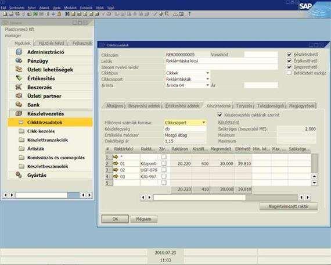Open the Készlettranzakciók folder

[51, 140]
